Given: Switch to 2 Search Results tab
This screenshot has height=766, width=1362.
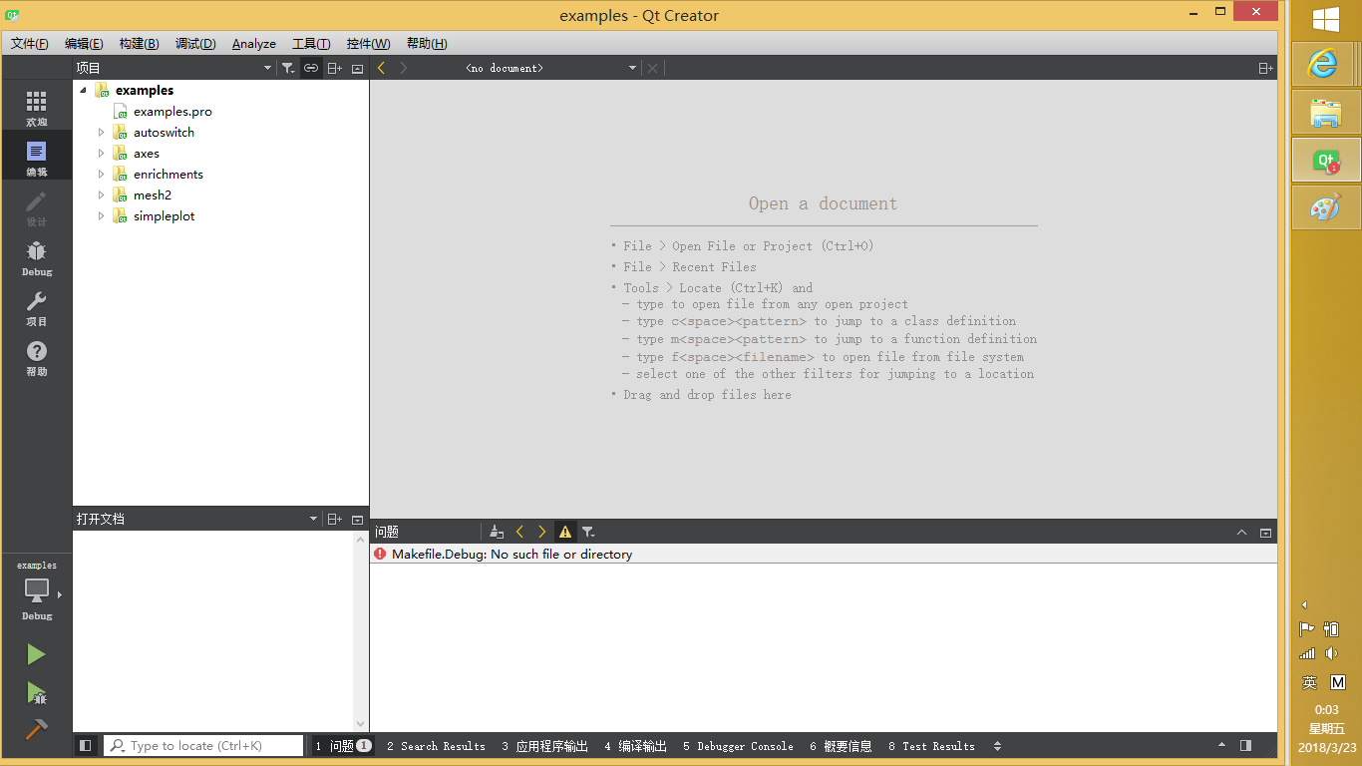Looking at the screenshot, I should [436, 746].
